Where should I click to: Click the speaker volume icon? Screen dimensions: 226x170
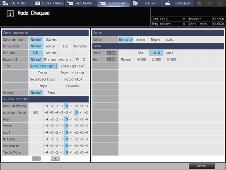point(209,3)
